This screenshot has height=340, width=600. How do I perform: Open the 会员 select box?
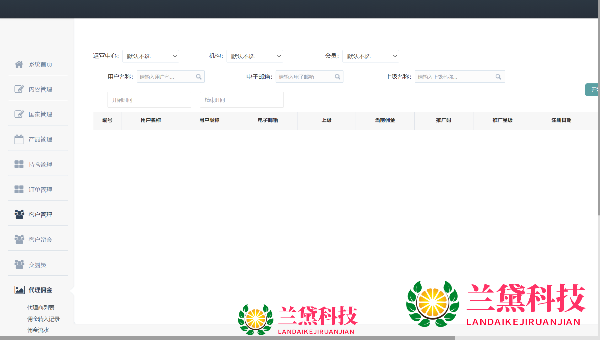tap(371, 56)
